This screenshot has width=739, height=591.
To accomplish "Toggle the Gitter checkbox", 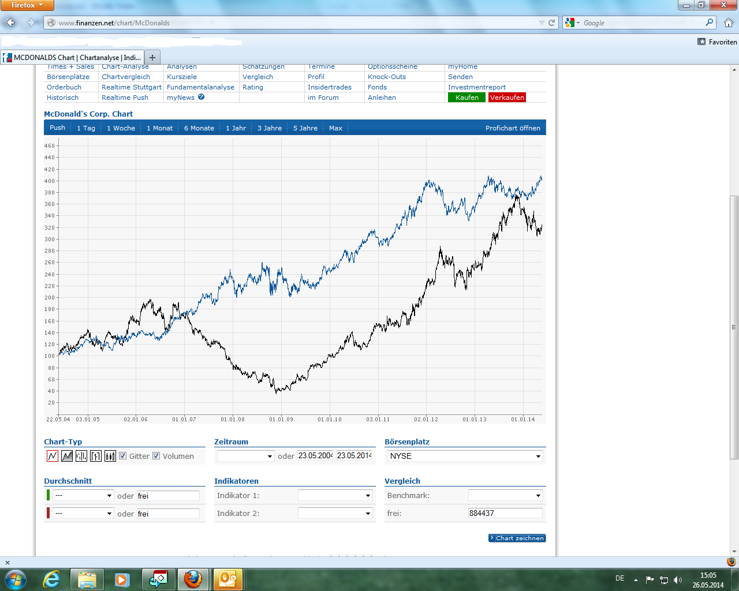I will (122, 456).
